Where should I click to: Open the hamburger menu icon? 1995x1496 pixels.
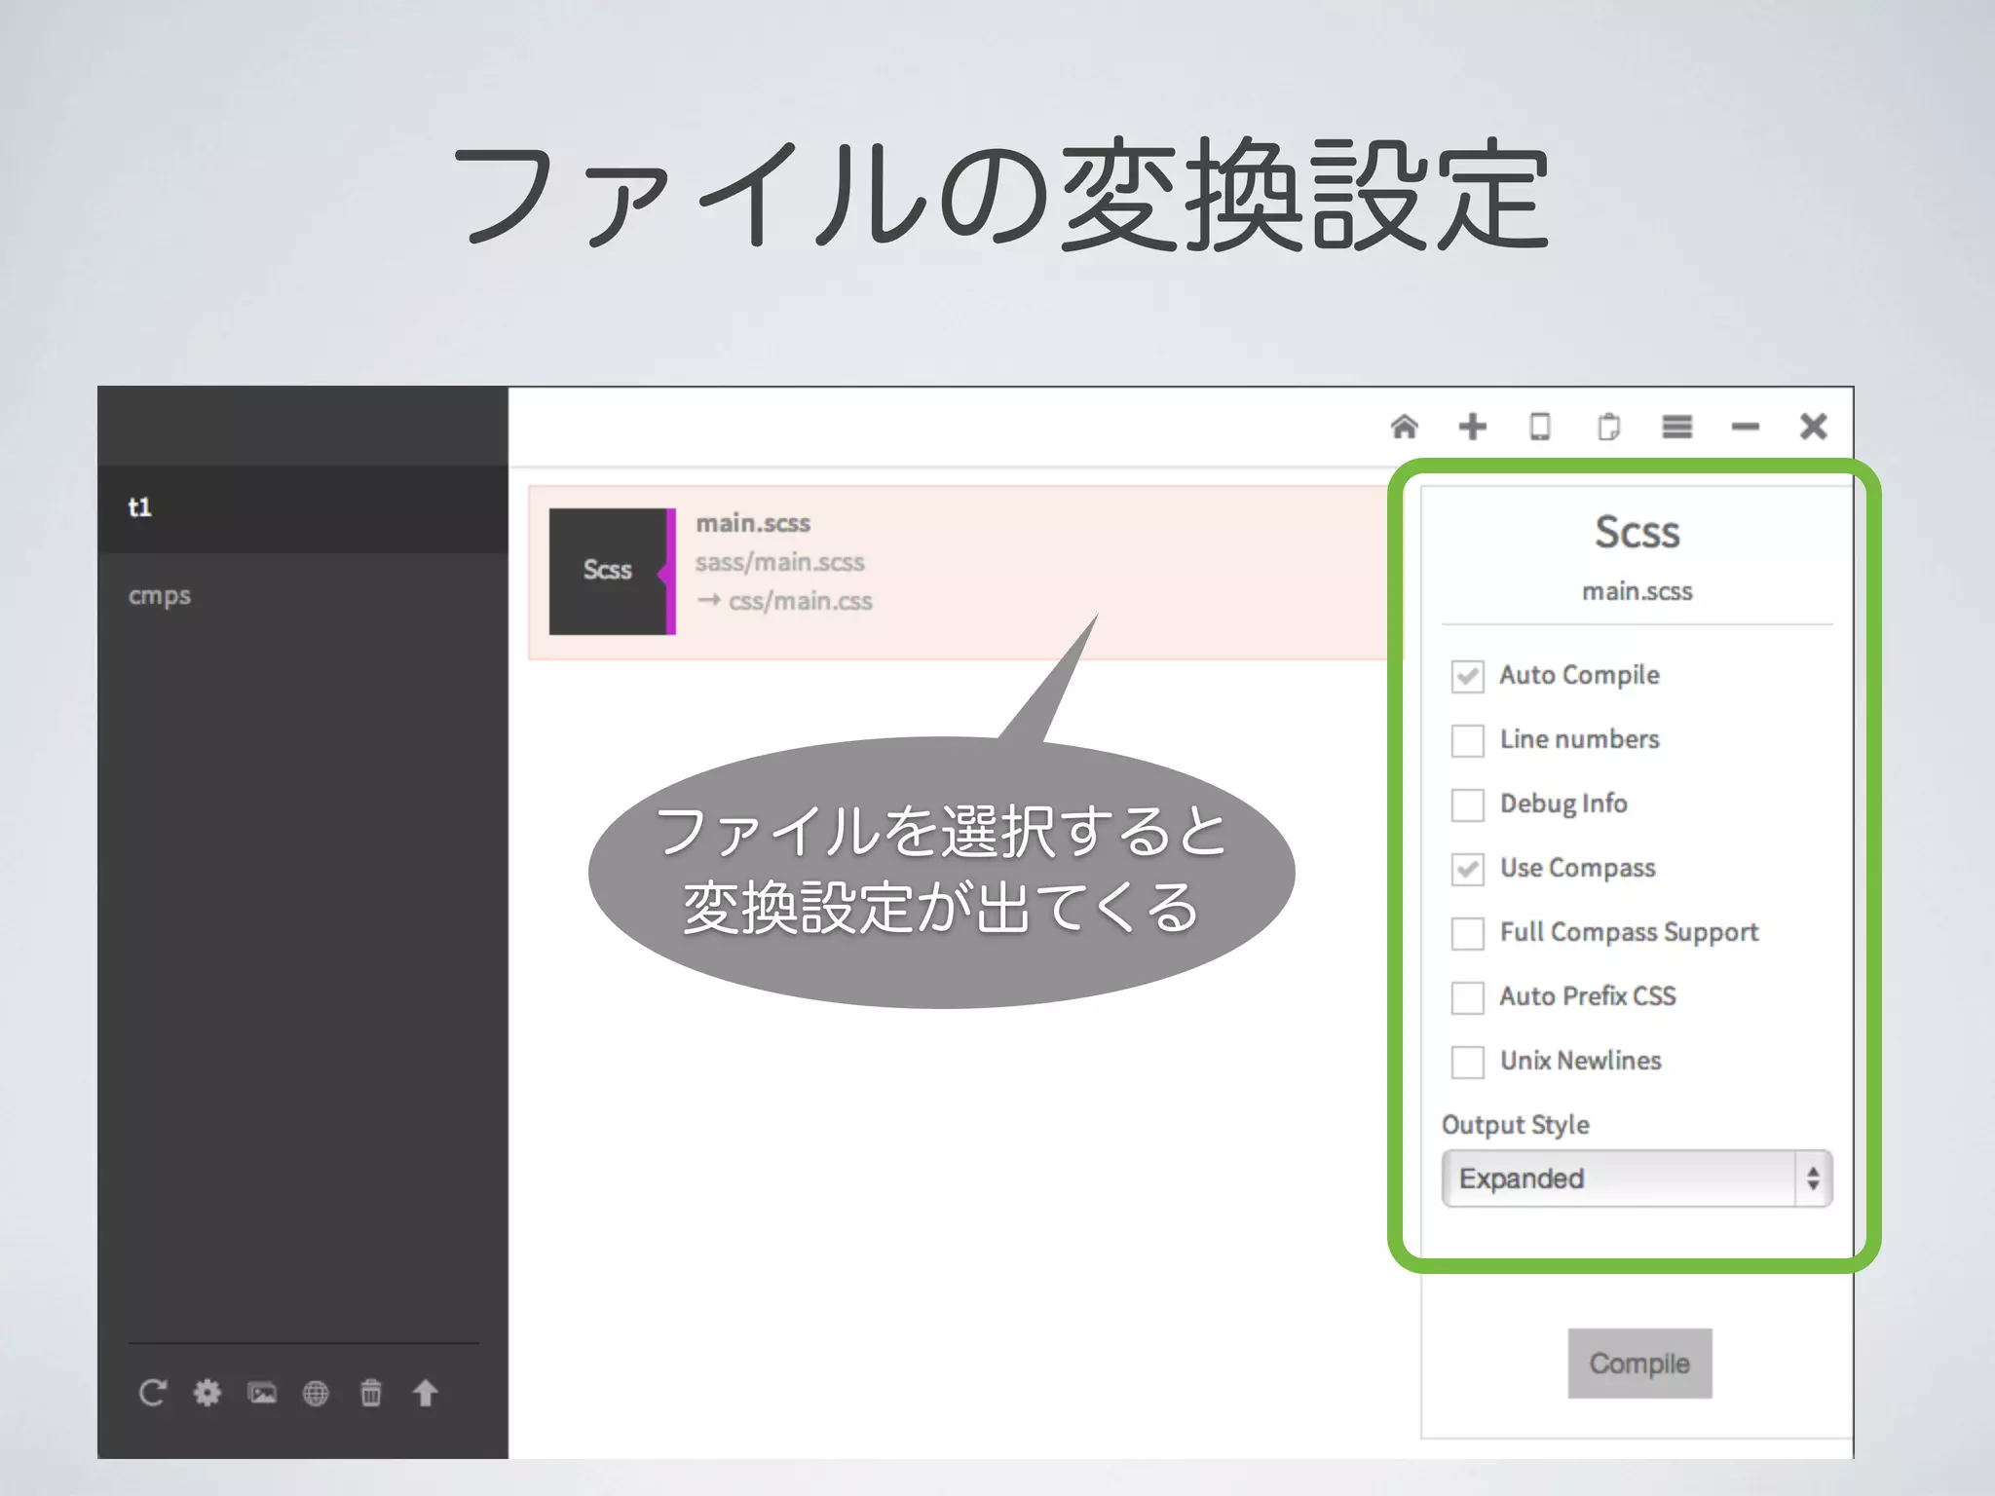[1676, 427]
